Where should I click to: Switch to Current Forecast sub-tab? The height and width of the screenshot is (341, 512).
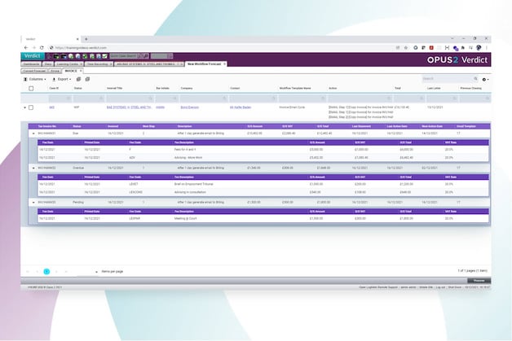point(34,71)
